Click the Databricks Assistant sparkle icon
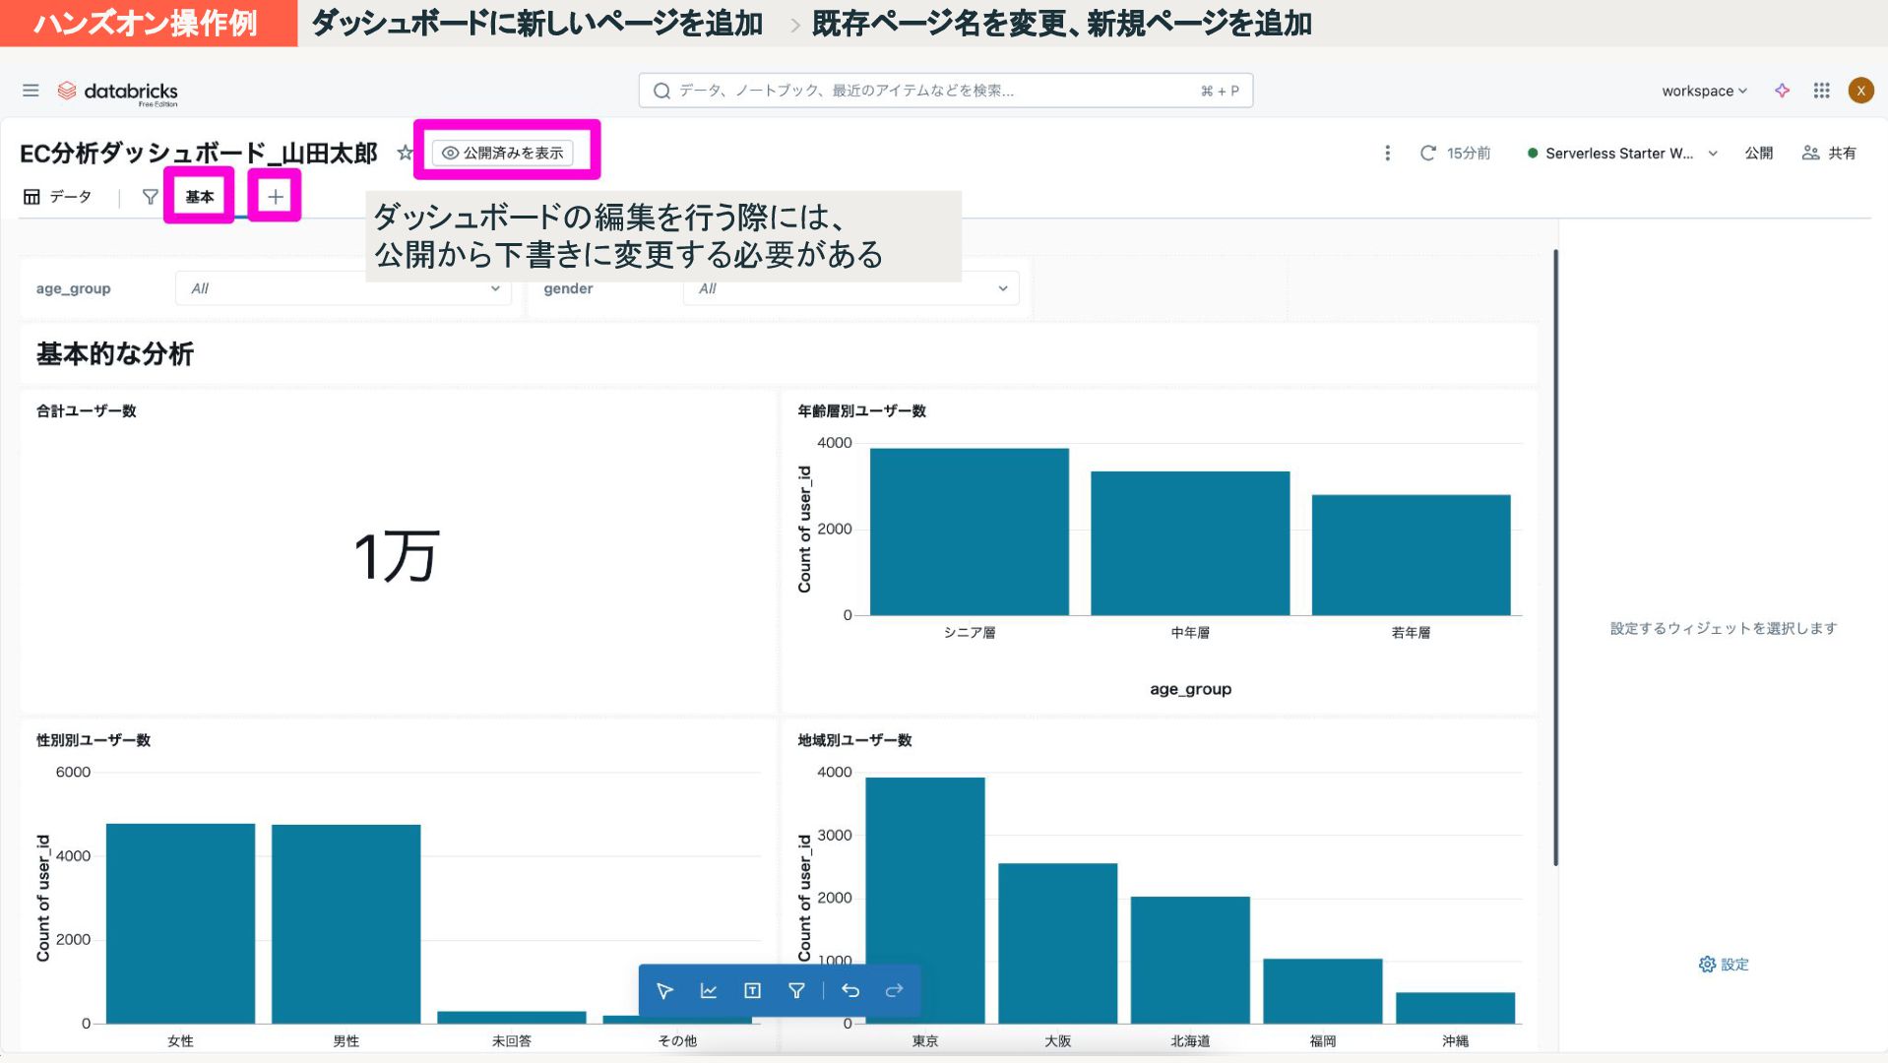This screenshot has height=1063, width=1888. (x=1782, y=91)
